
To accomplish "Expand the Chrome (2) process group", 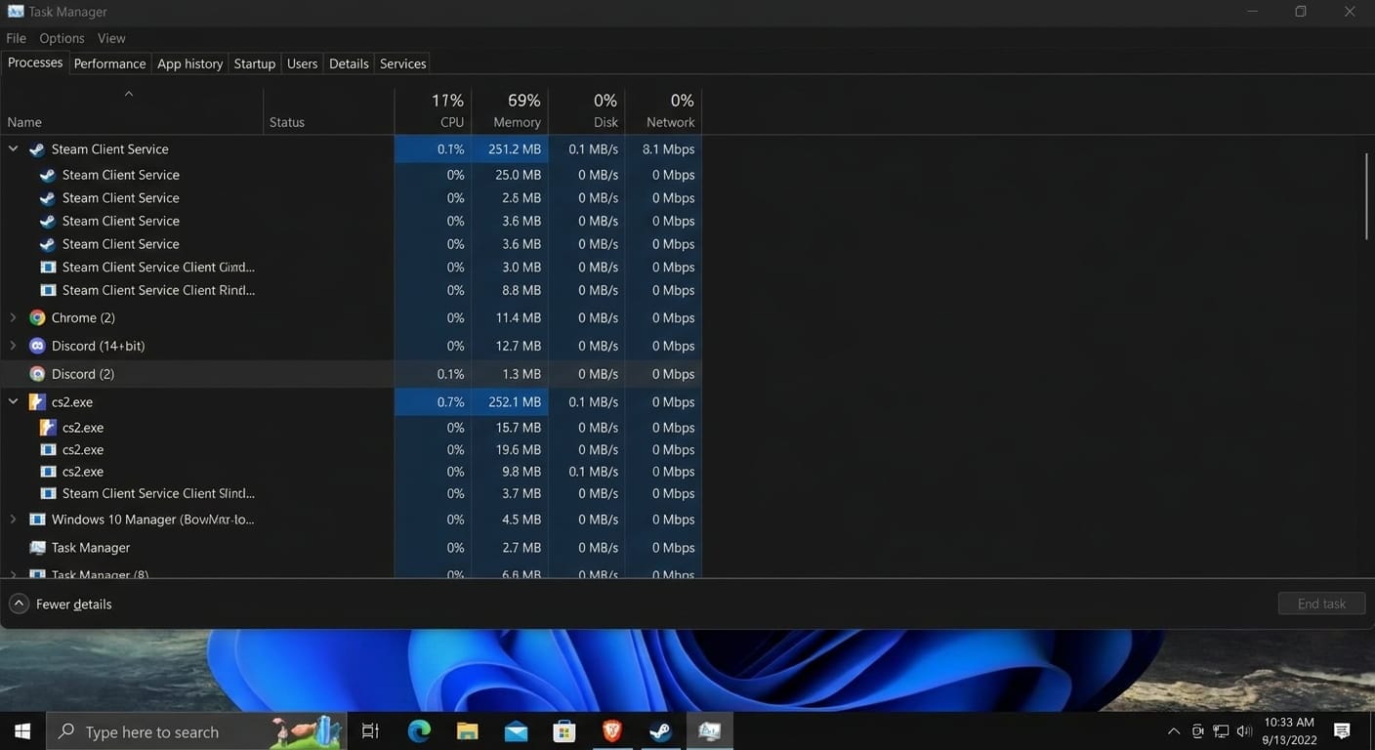I will [x=14, y=317].
